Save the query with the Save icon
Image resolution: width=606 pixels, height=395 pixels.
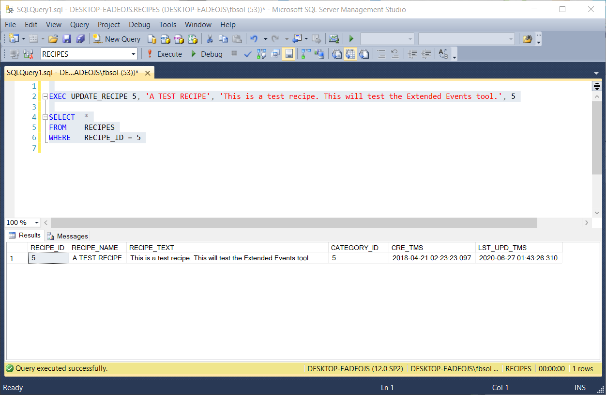tap(67, 39)
